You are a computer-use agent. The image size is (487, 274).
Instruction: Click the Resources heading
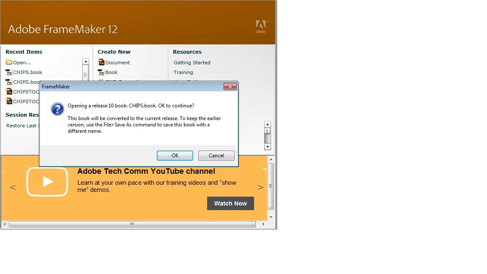(x=187, y=52)
